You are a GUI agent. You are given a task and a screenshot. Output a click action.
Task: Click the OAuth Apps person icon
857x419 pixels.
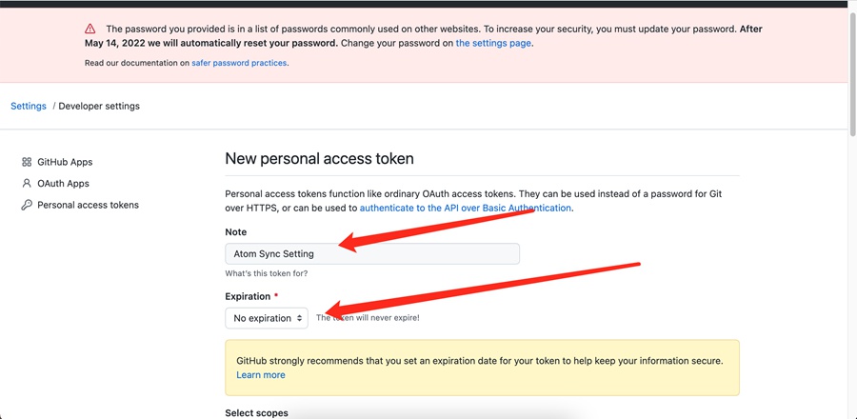tap(27, 183)
